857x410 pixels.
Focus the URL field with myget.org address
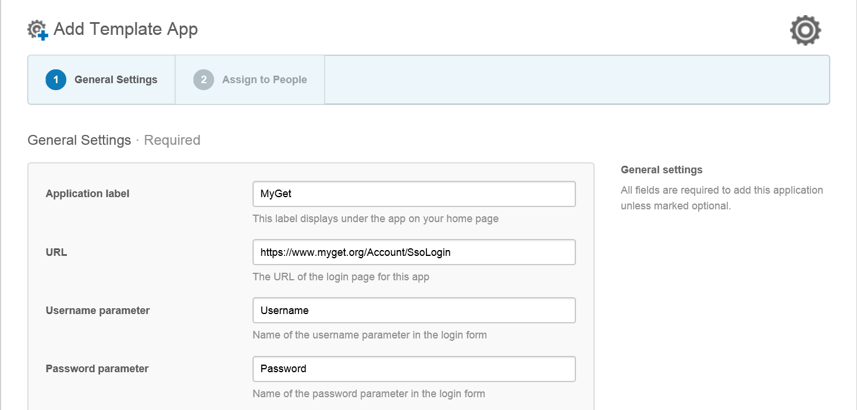click(x=414, y=252)
